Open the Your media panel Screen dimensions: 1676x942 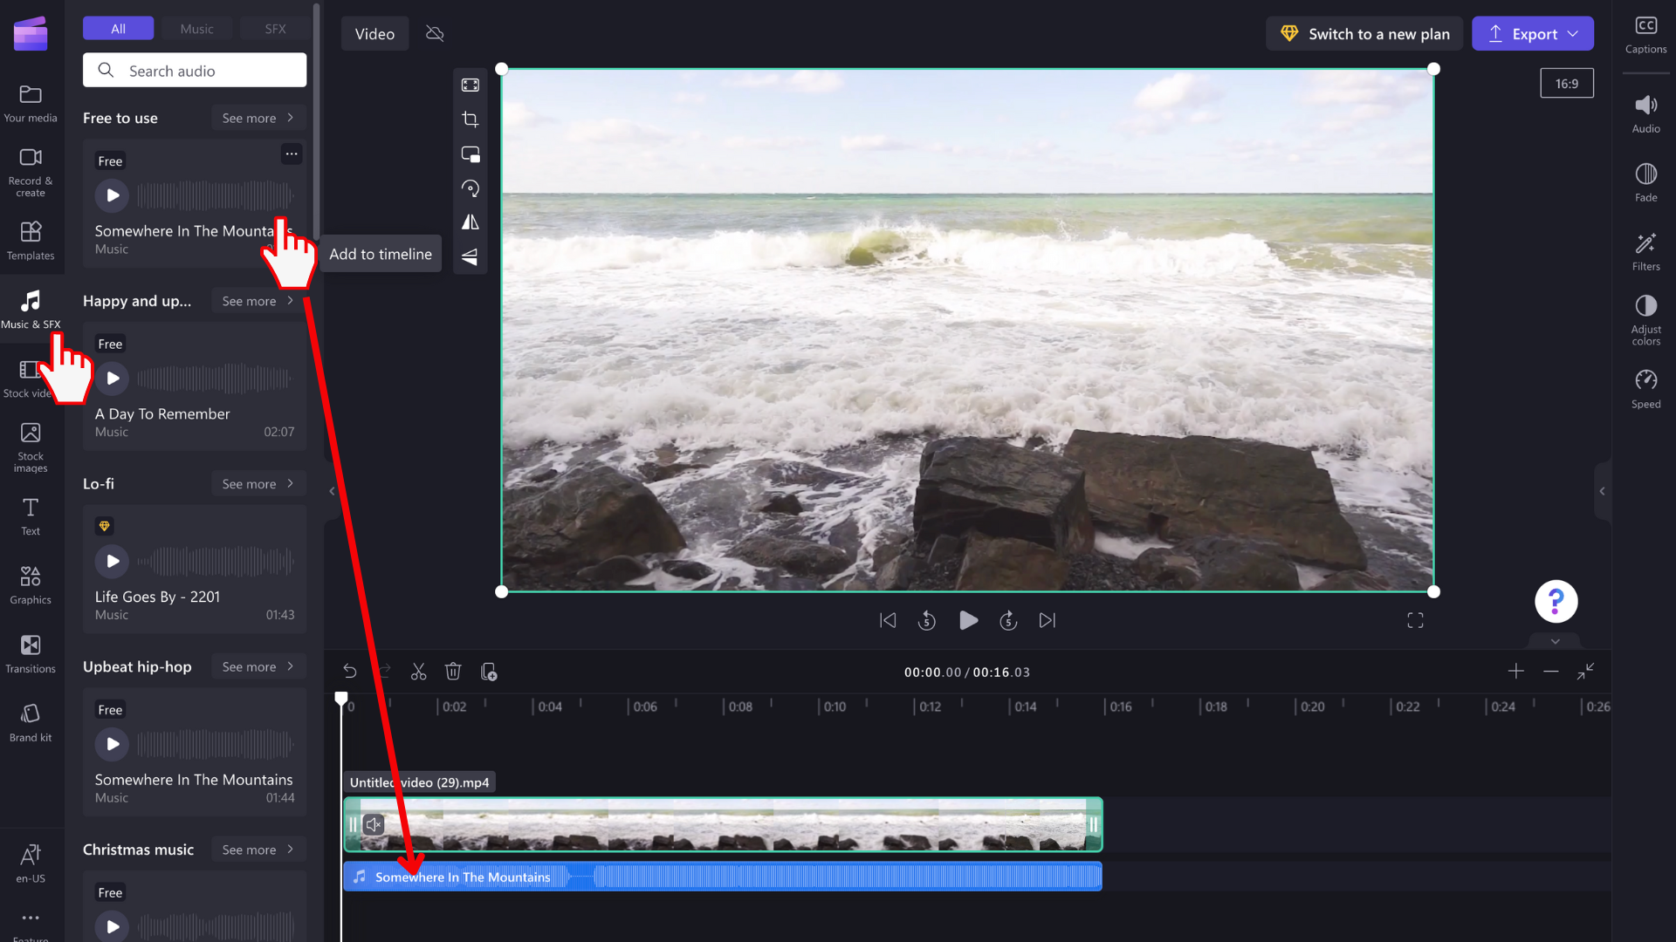[x=31, y=103]
